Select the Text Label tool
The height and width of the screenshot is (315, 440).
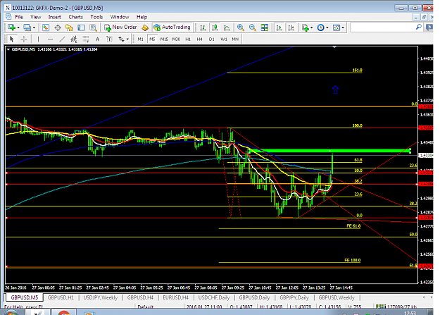pyautogui.click(x=109, y=39)
